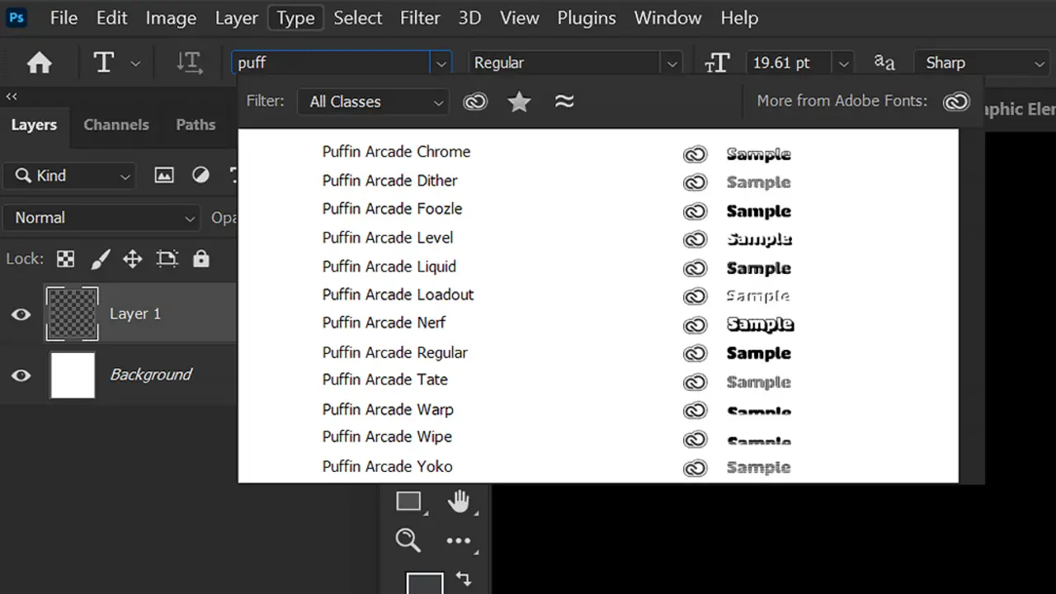Open font size dropdown arrow
1056x594 pixels.
click(x=842, y=63)
